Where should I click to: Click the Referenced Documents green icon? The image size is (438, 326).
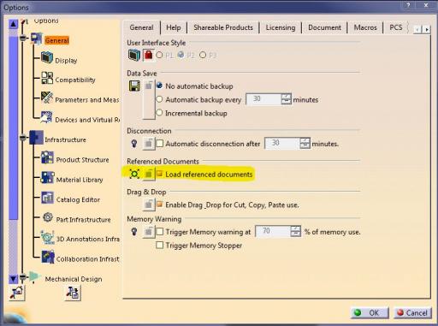pos(134,174)
